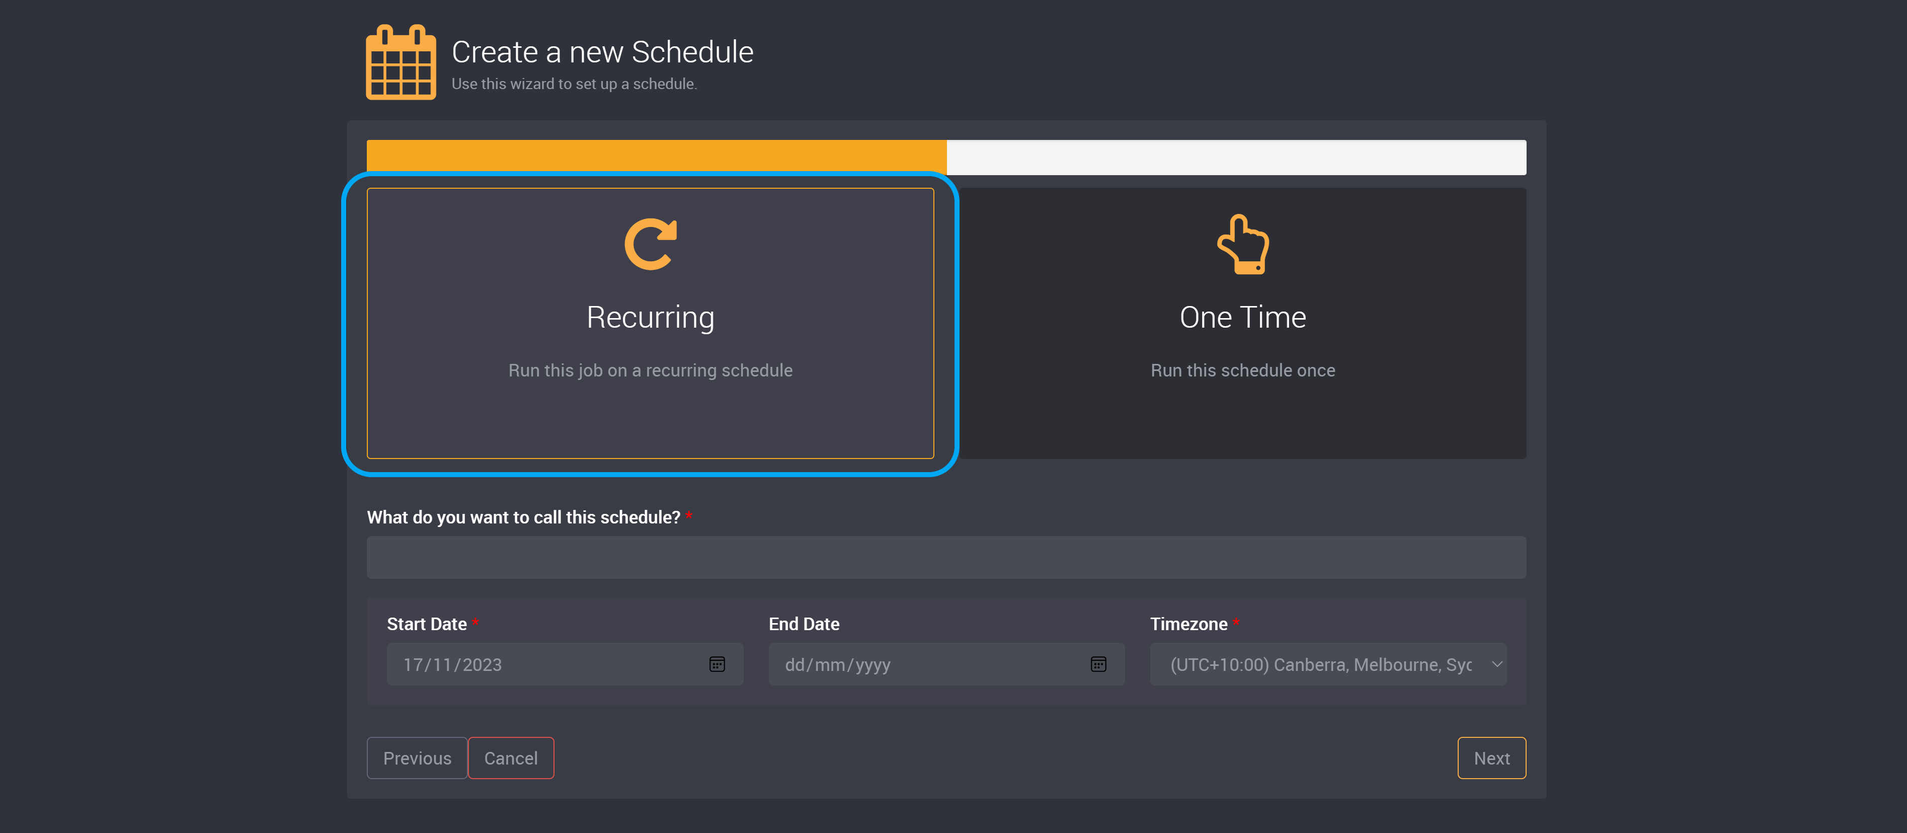Go back with the Previous button
The width and height of the screenshot is (1907, 833).
(417, 758)
